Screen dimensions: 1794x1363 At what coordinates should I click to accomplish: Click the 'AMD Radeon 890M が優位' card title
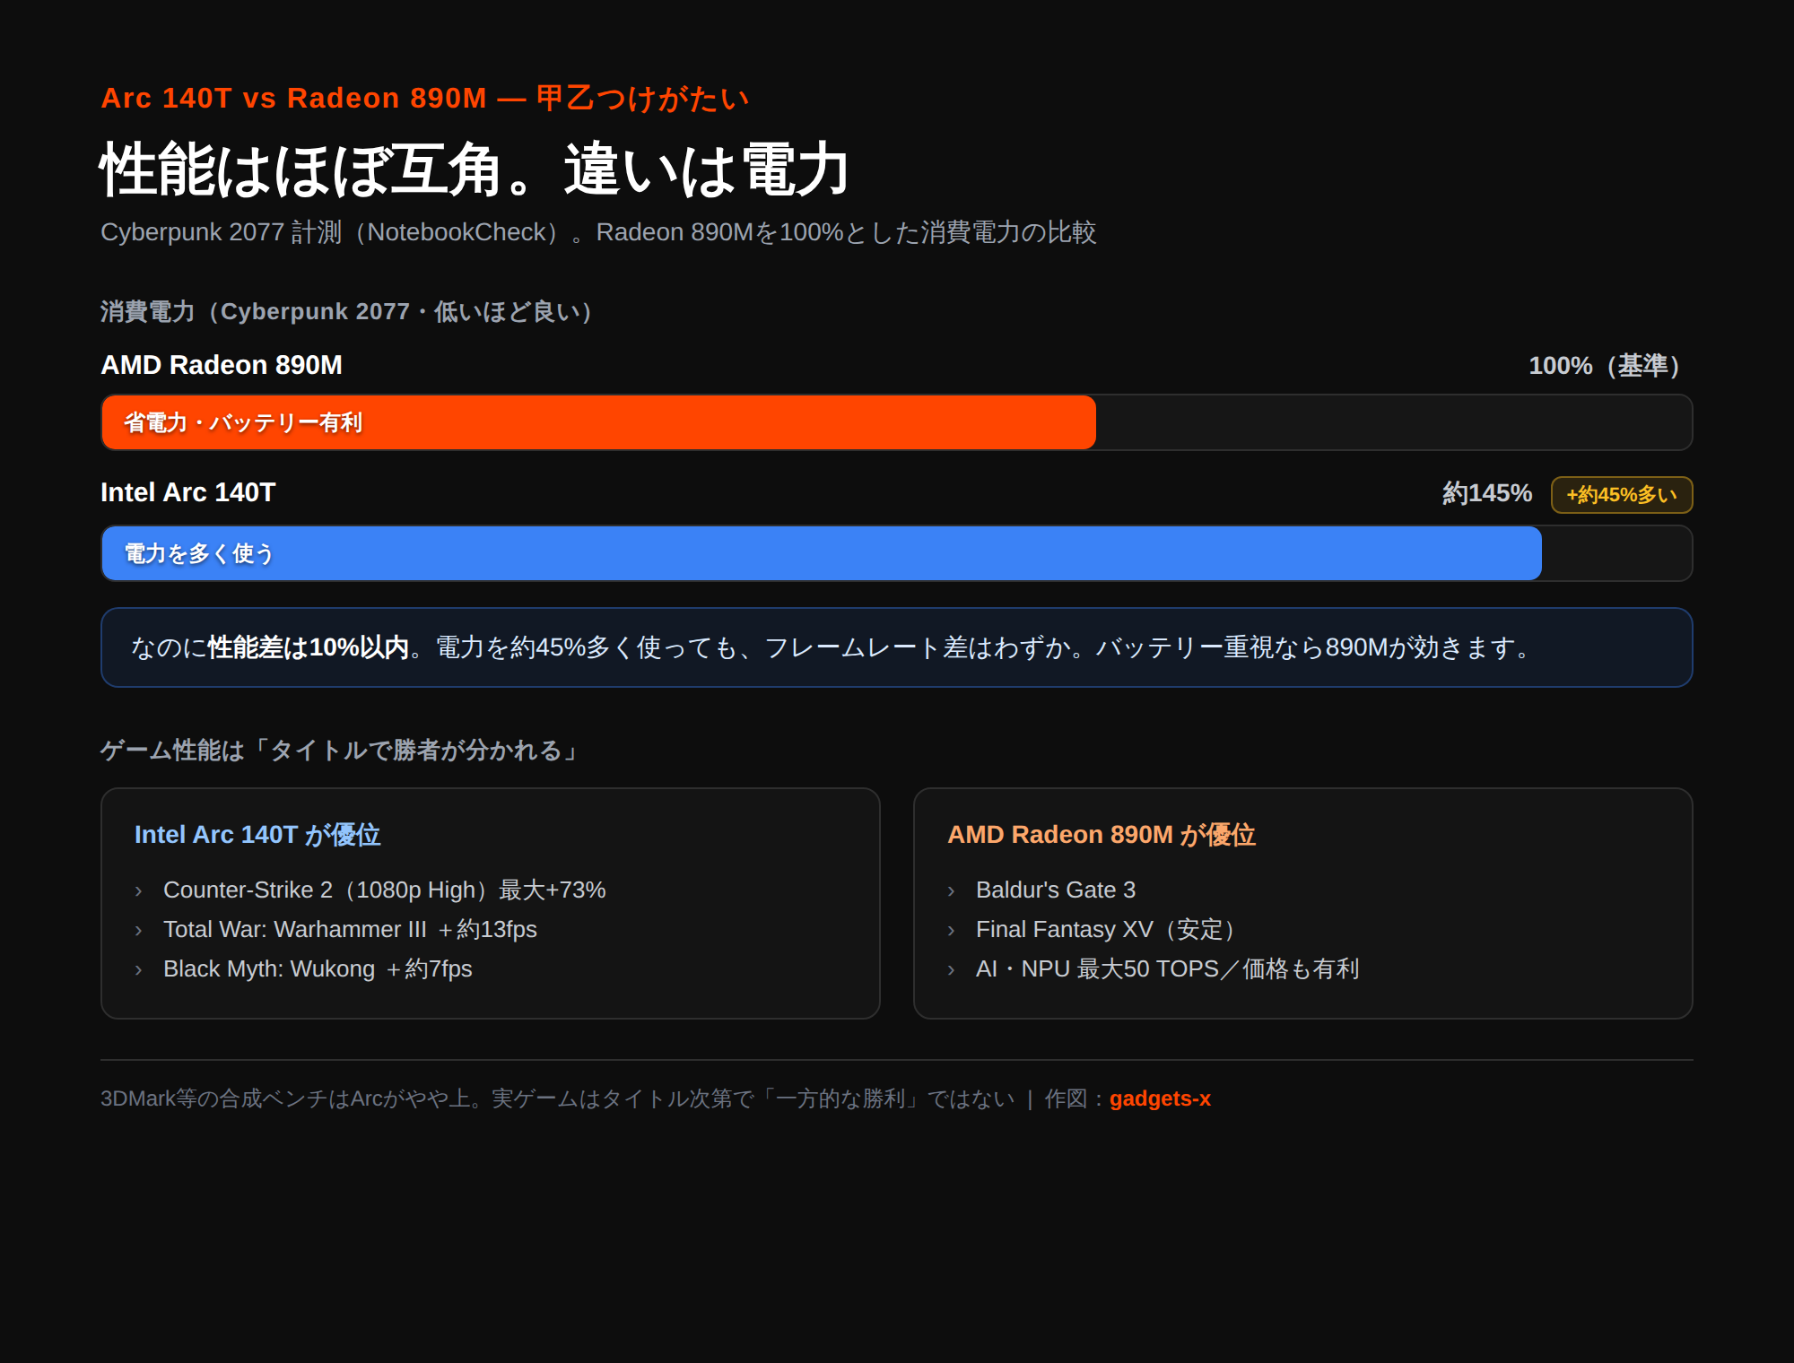pos(1102,835)
